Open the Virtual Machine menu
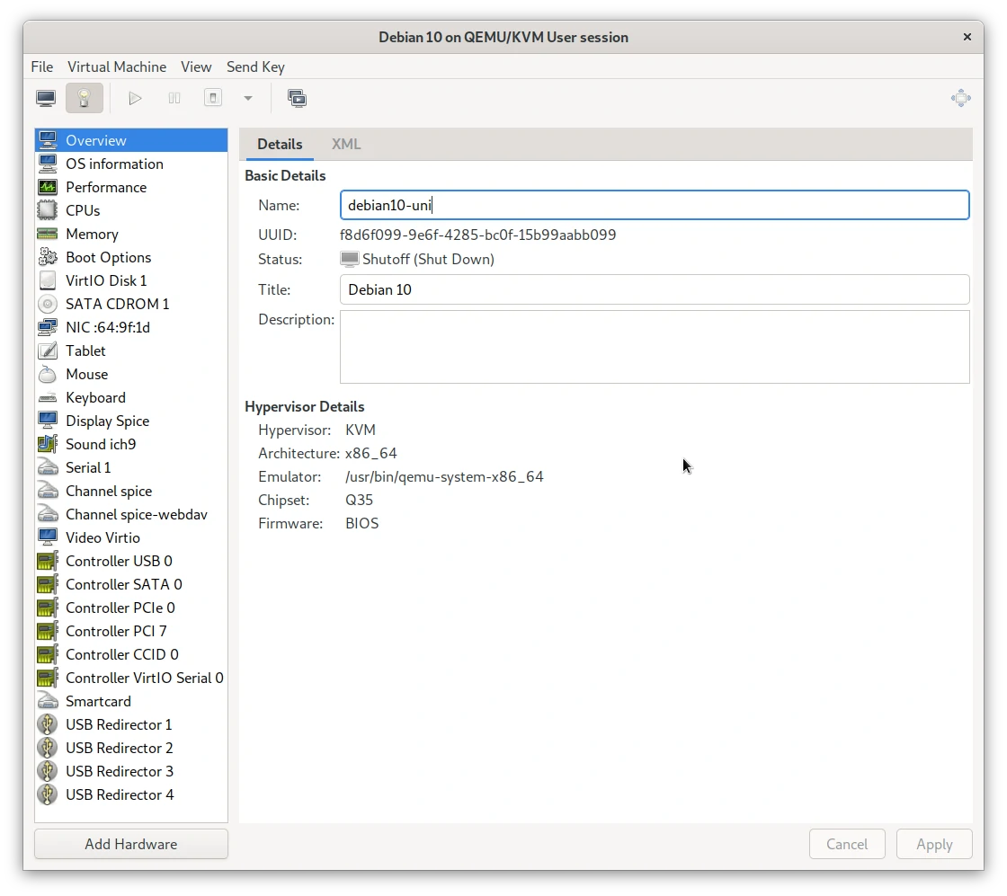 point(117,67)
